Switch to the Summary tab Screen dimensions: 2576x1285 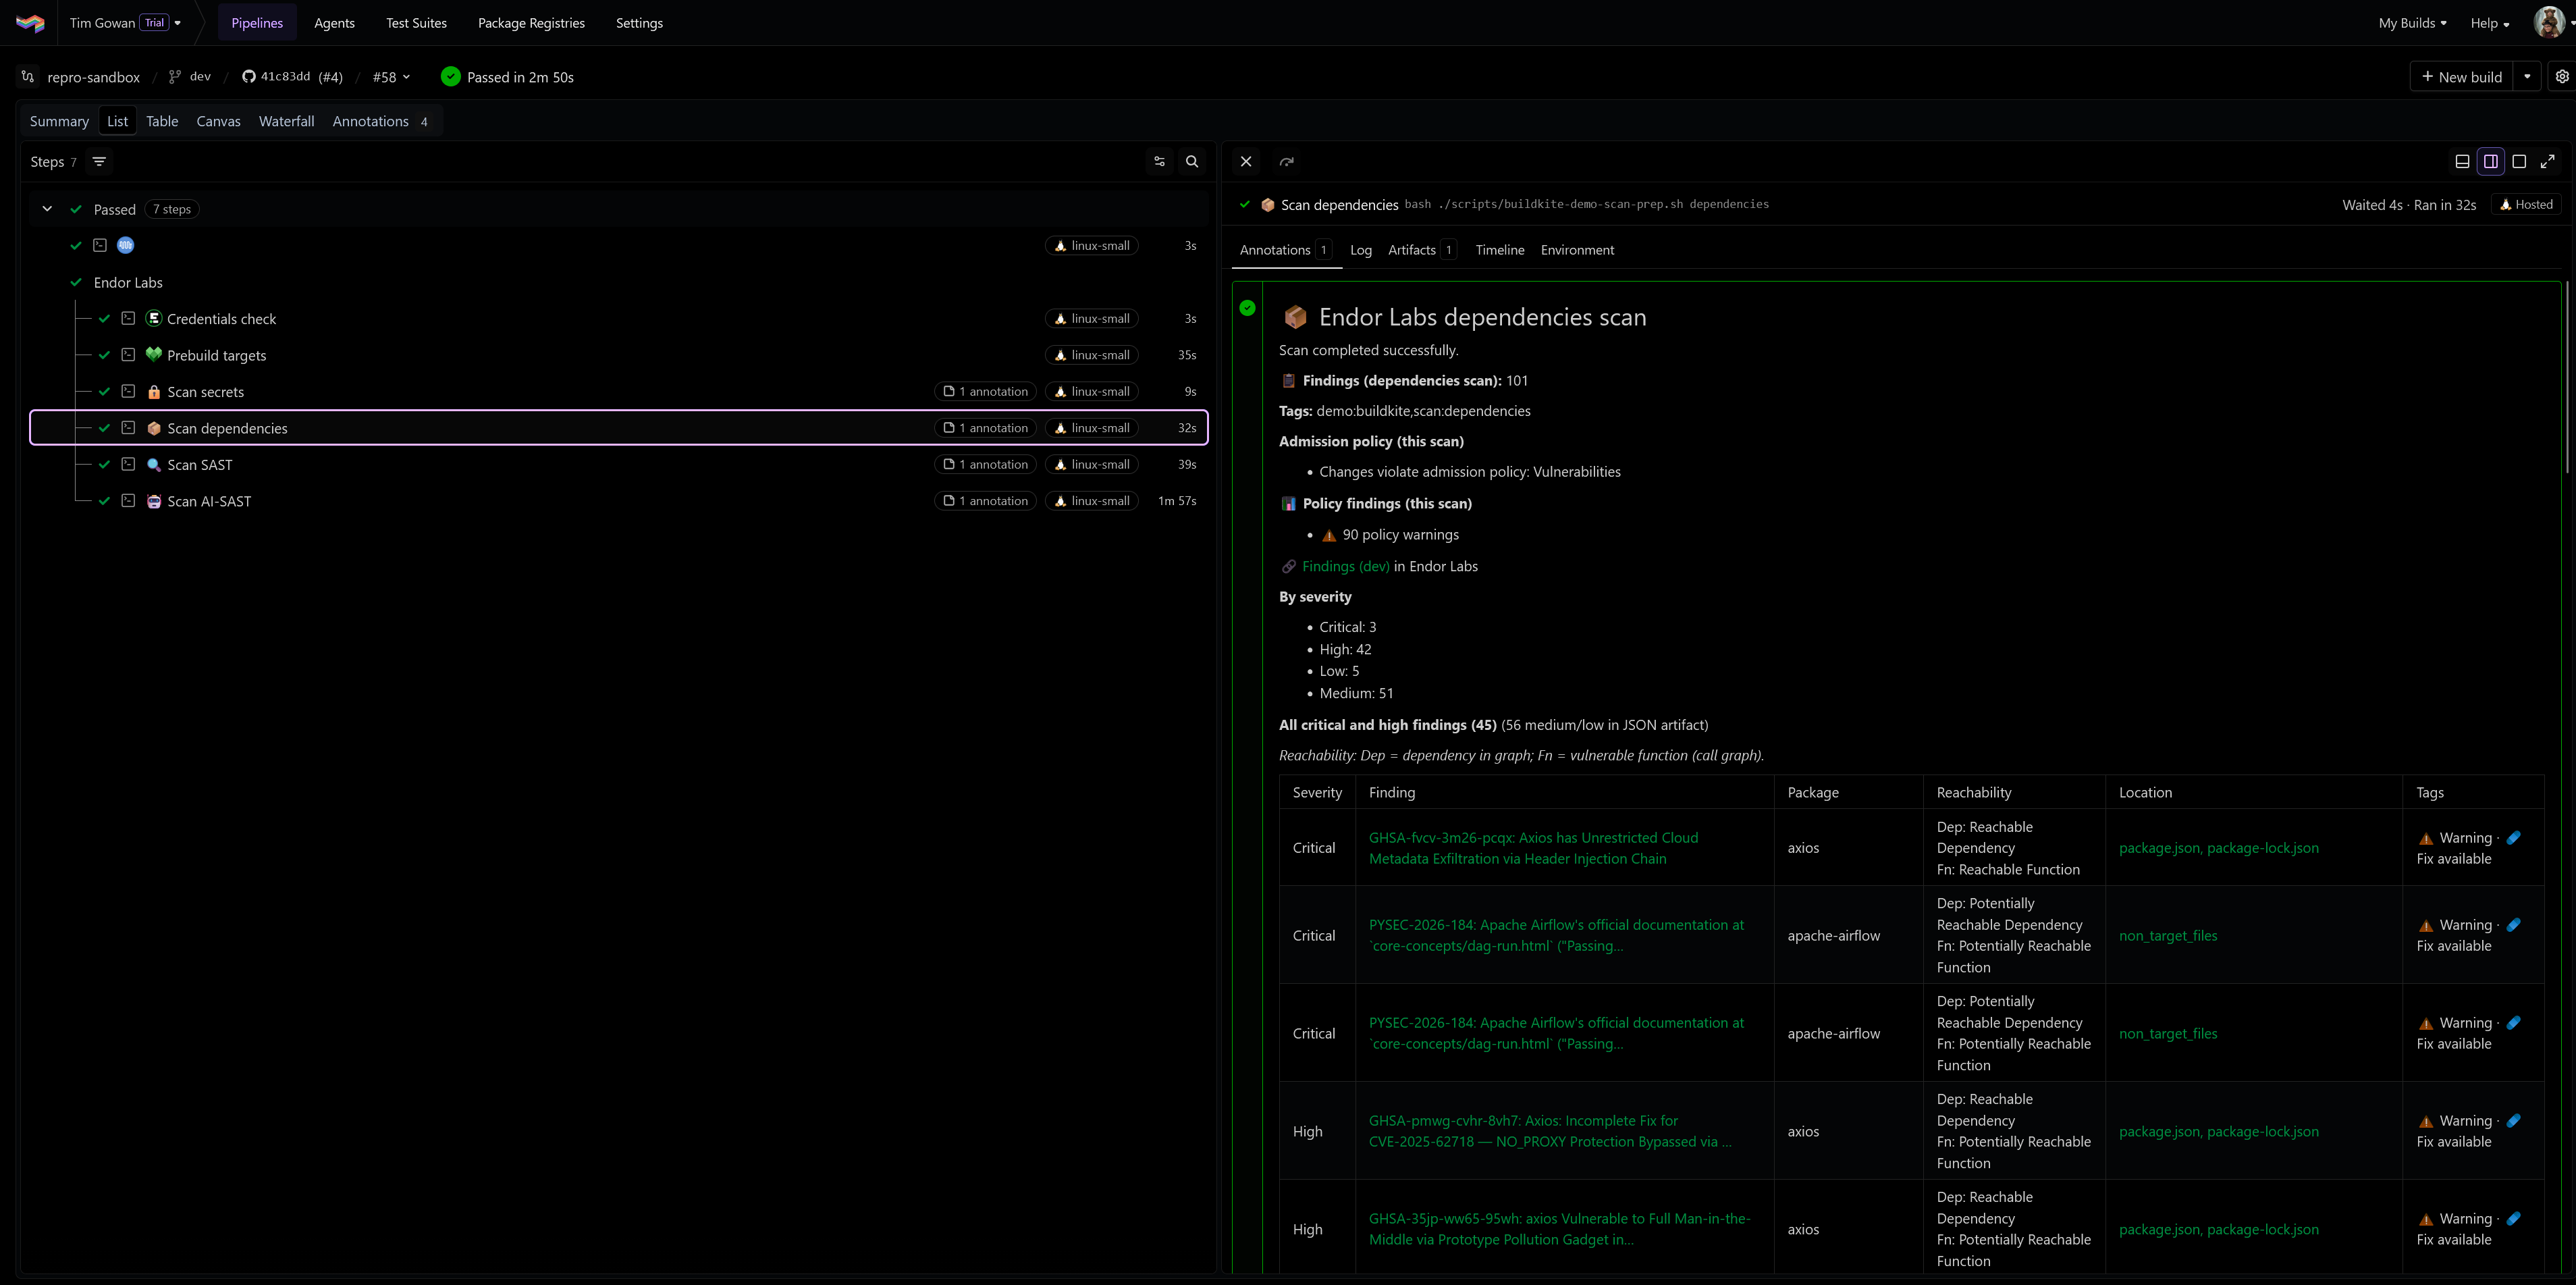59,121
